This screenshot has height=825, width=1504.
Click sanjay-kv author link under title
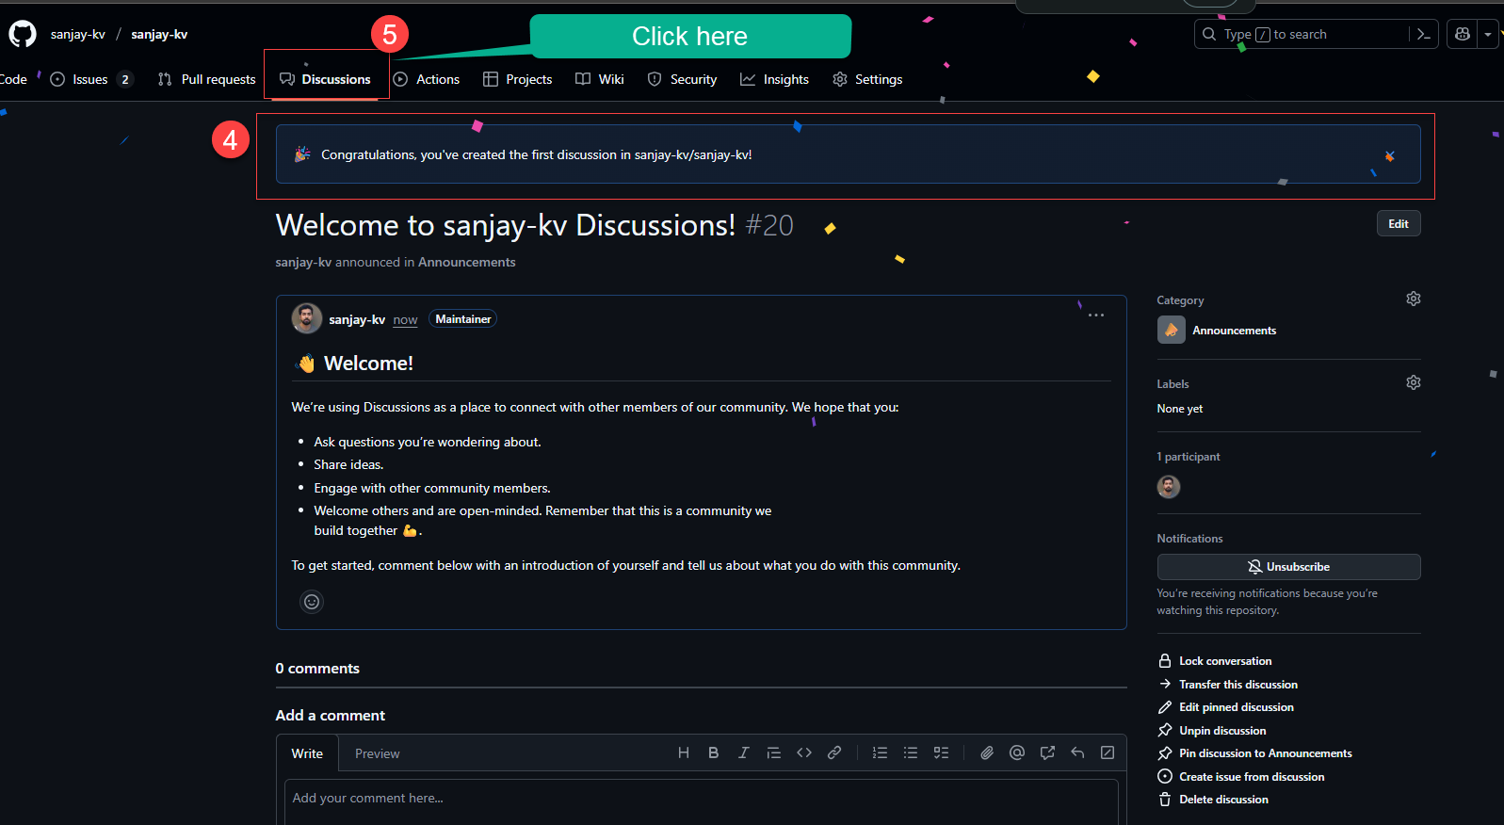pos(303,262)
